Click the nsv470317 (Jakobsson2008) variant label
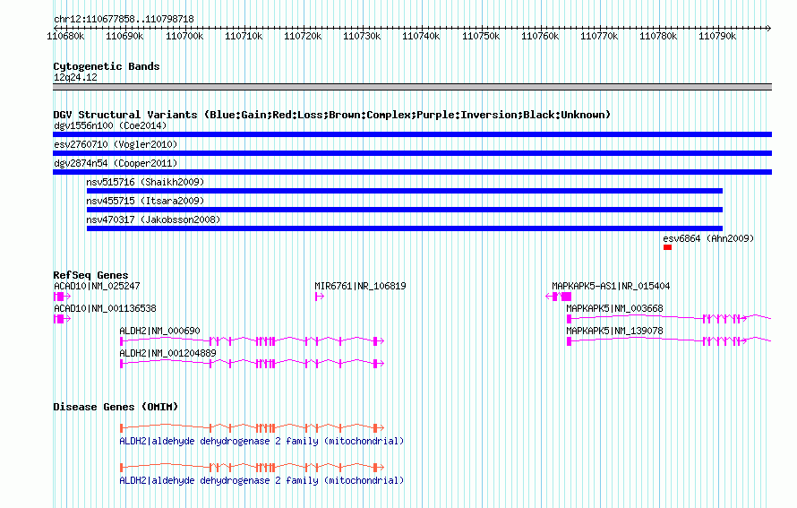 pos(153,220)
